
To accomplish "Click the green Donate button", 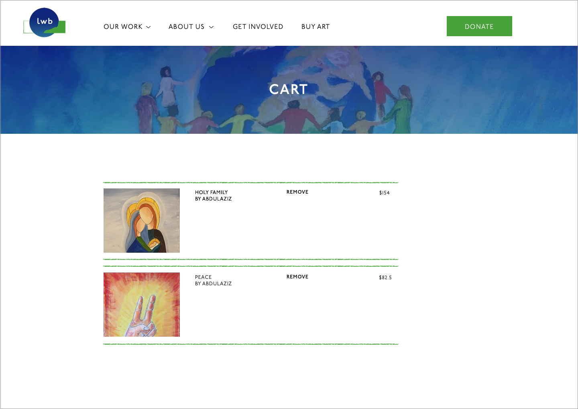I will (479, 26).
